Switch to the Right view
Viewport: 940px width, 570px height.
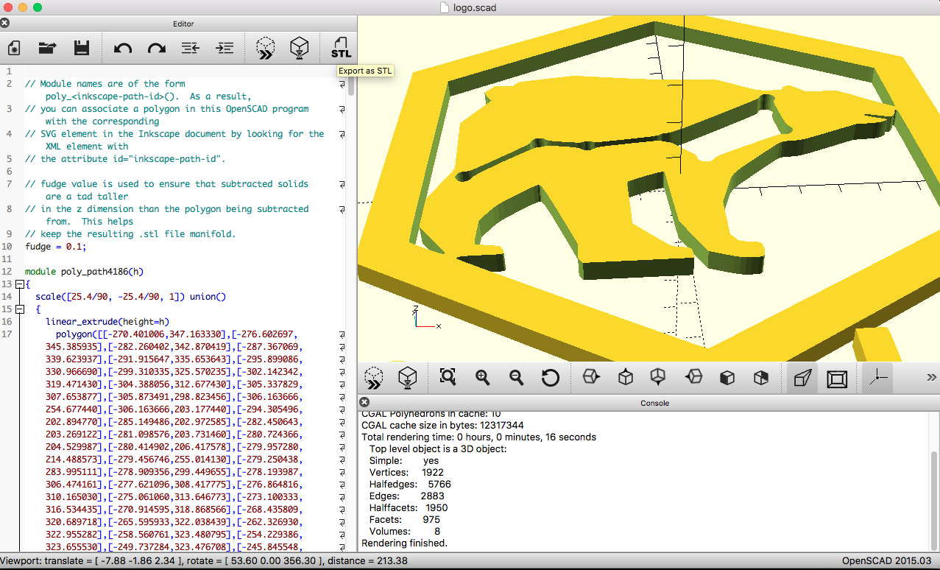591,378
